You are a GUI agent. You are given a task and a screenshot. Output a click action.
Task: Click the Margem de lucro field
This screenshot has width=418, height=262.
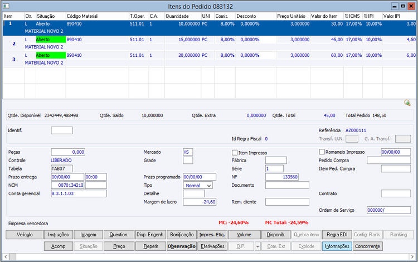point(200,202)
